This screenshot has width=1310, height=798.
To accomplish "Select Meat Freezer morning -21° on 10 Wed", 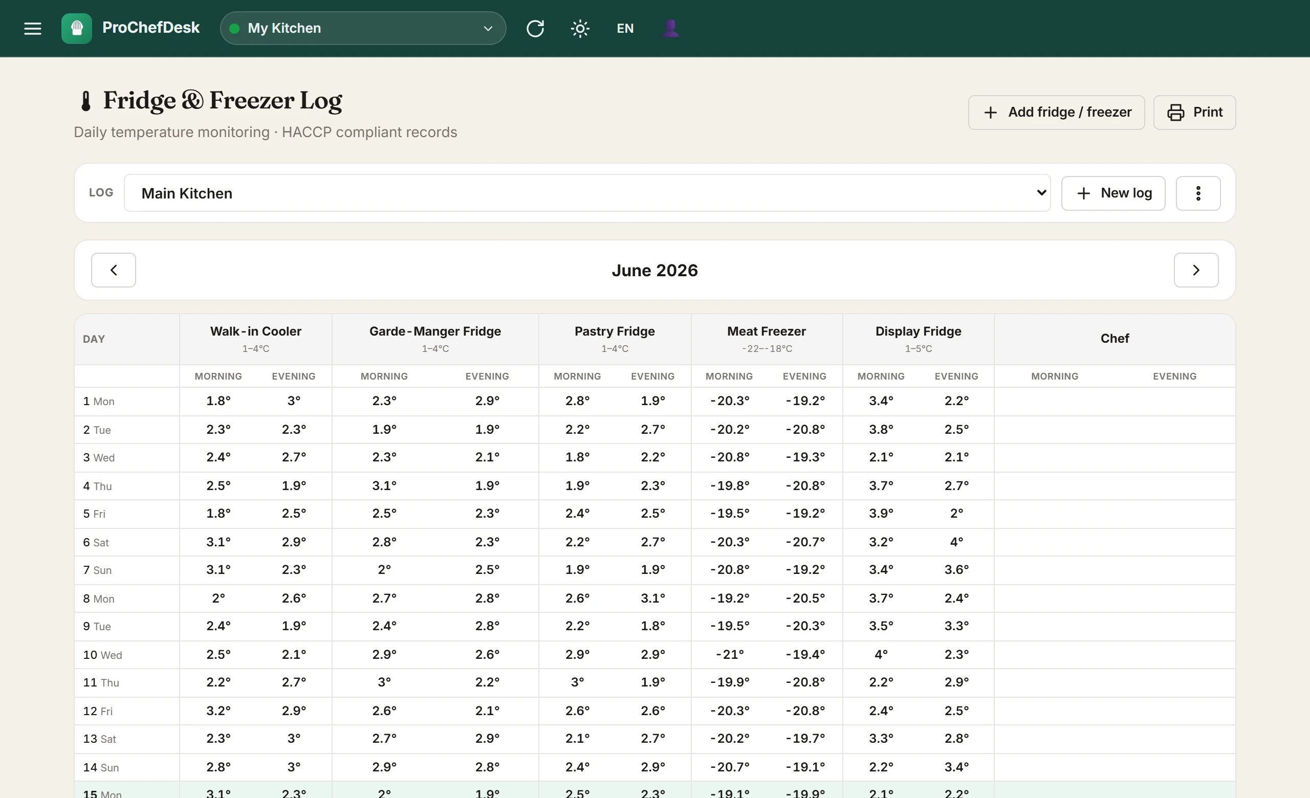I will pyautogui.click(x=729, y=655).
